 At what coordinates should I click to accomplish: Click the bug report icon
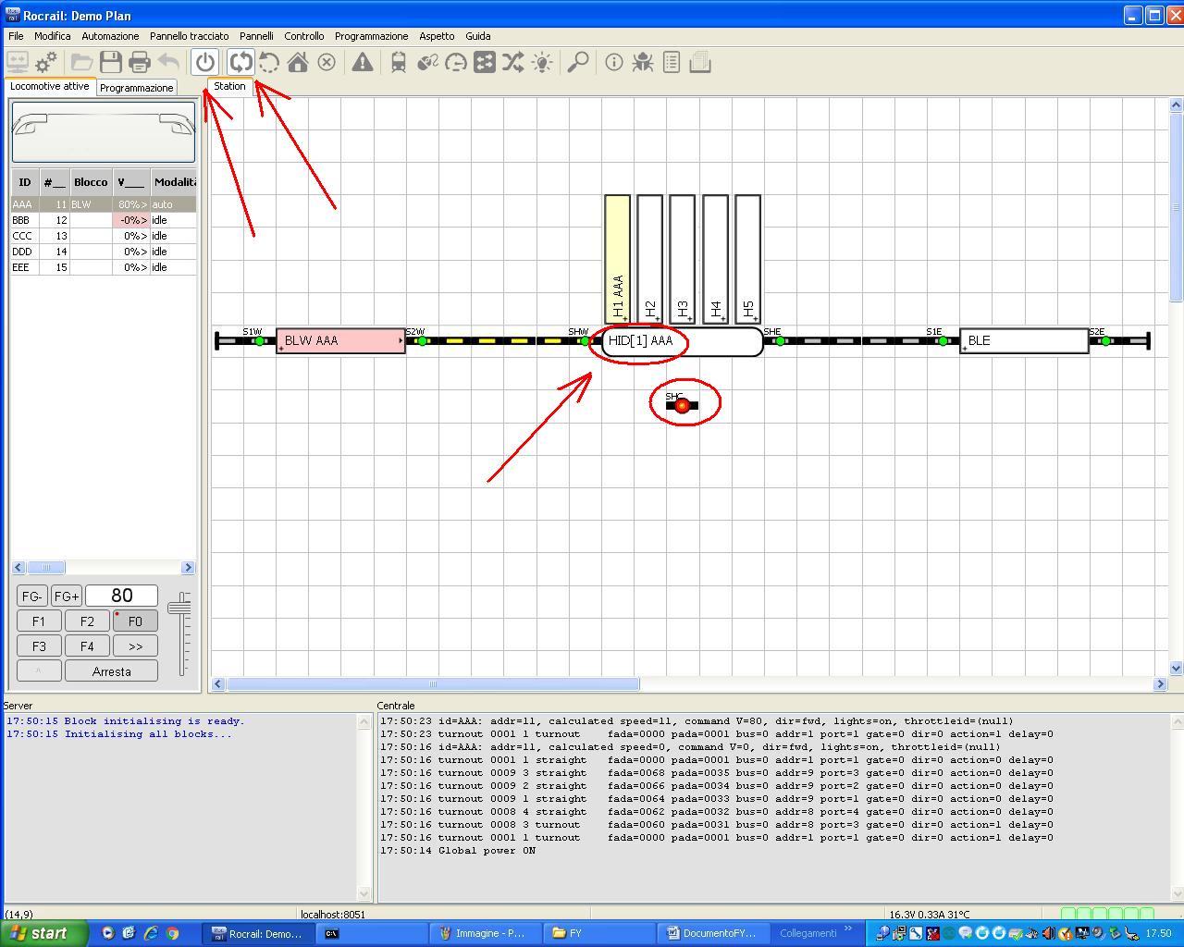(643, 63)
